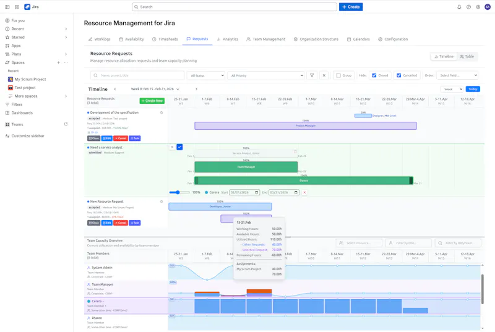
Task: Open info icon on New Resource Request
Action: (x=161, y=202)
